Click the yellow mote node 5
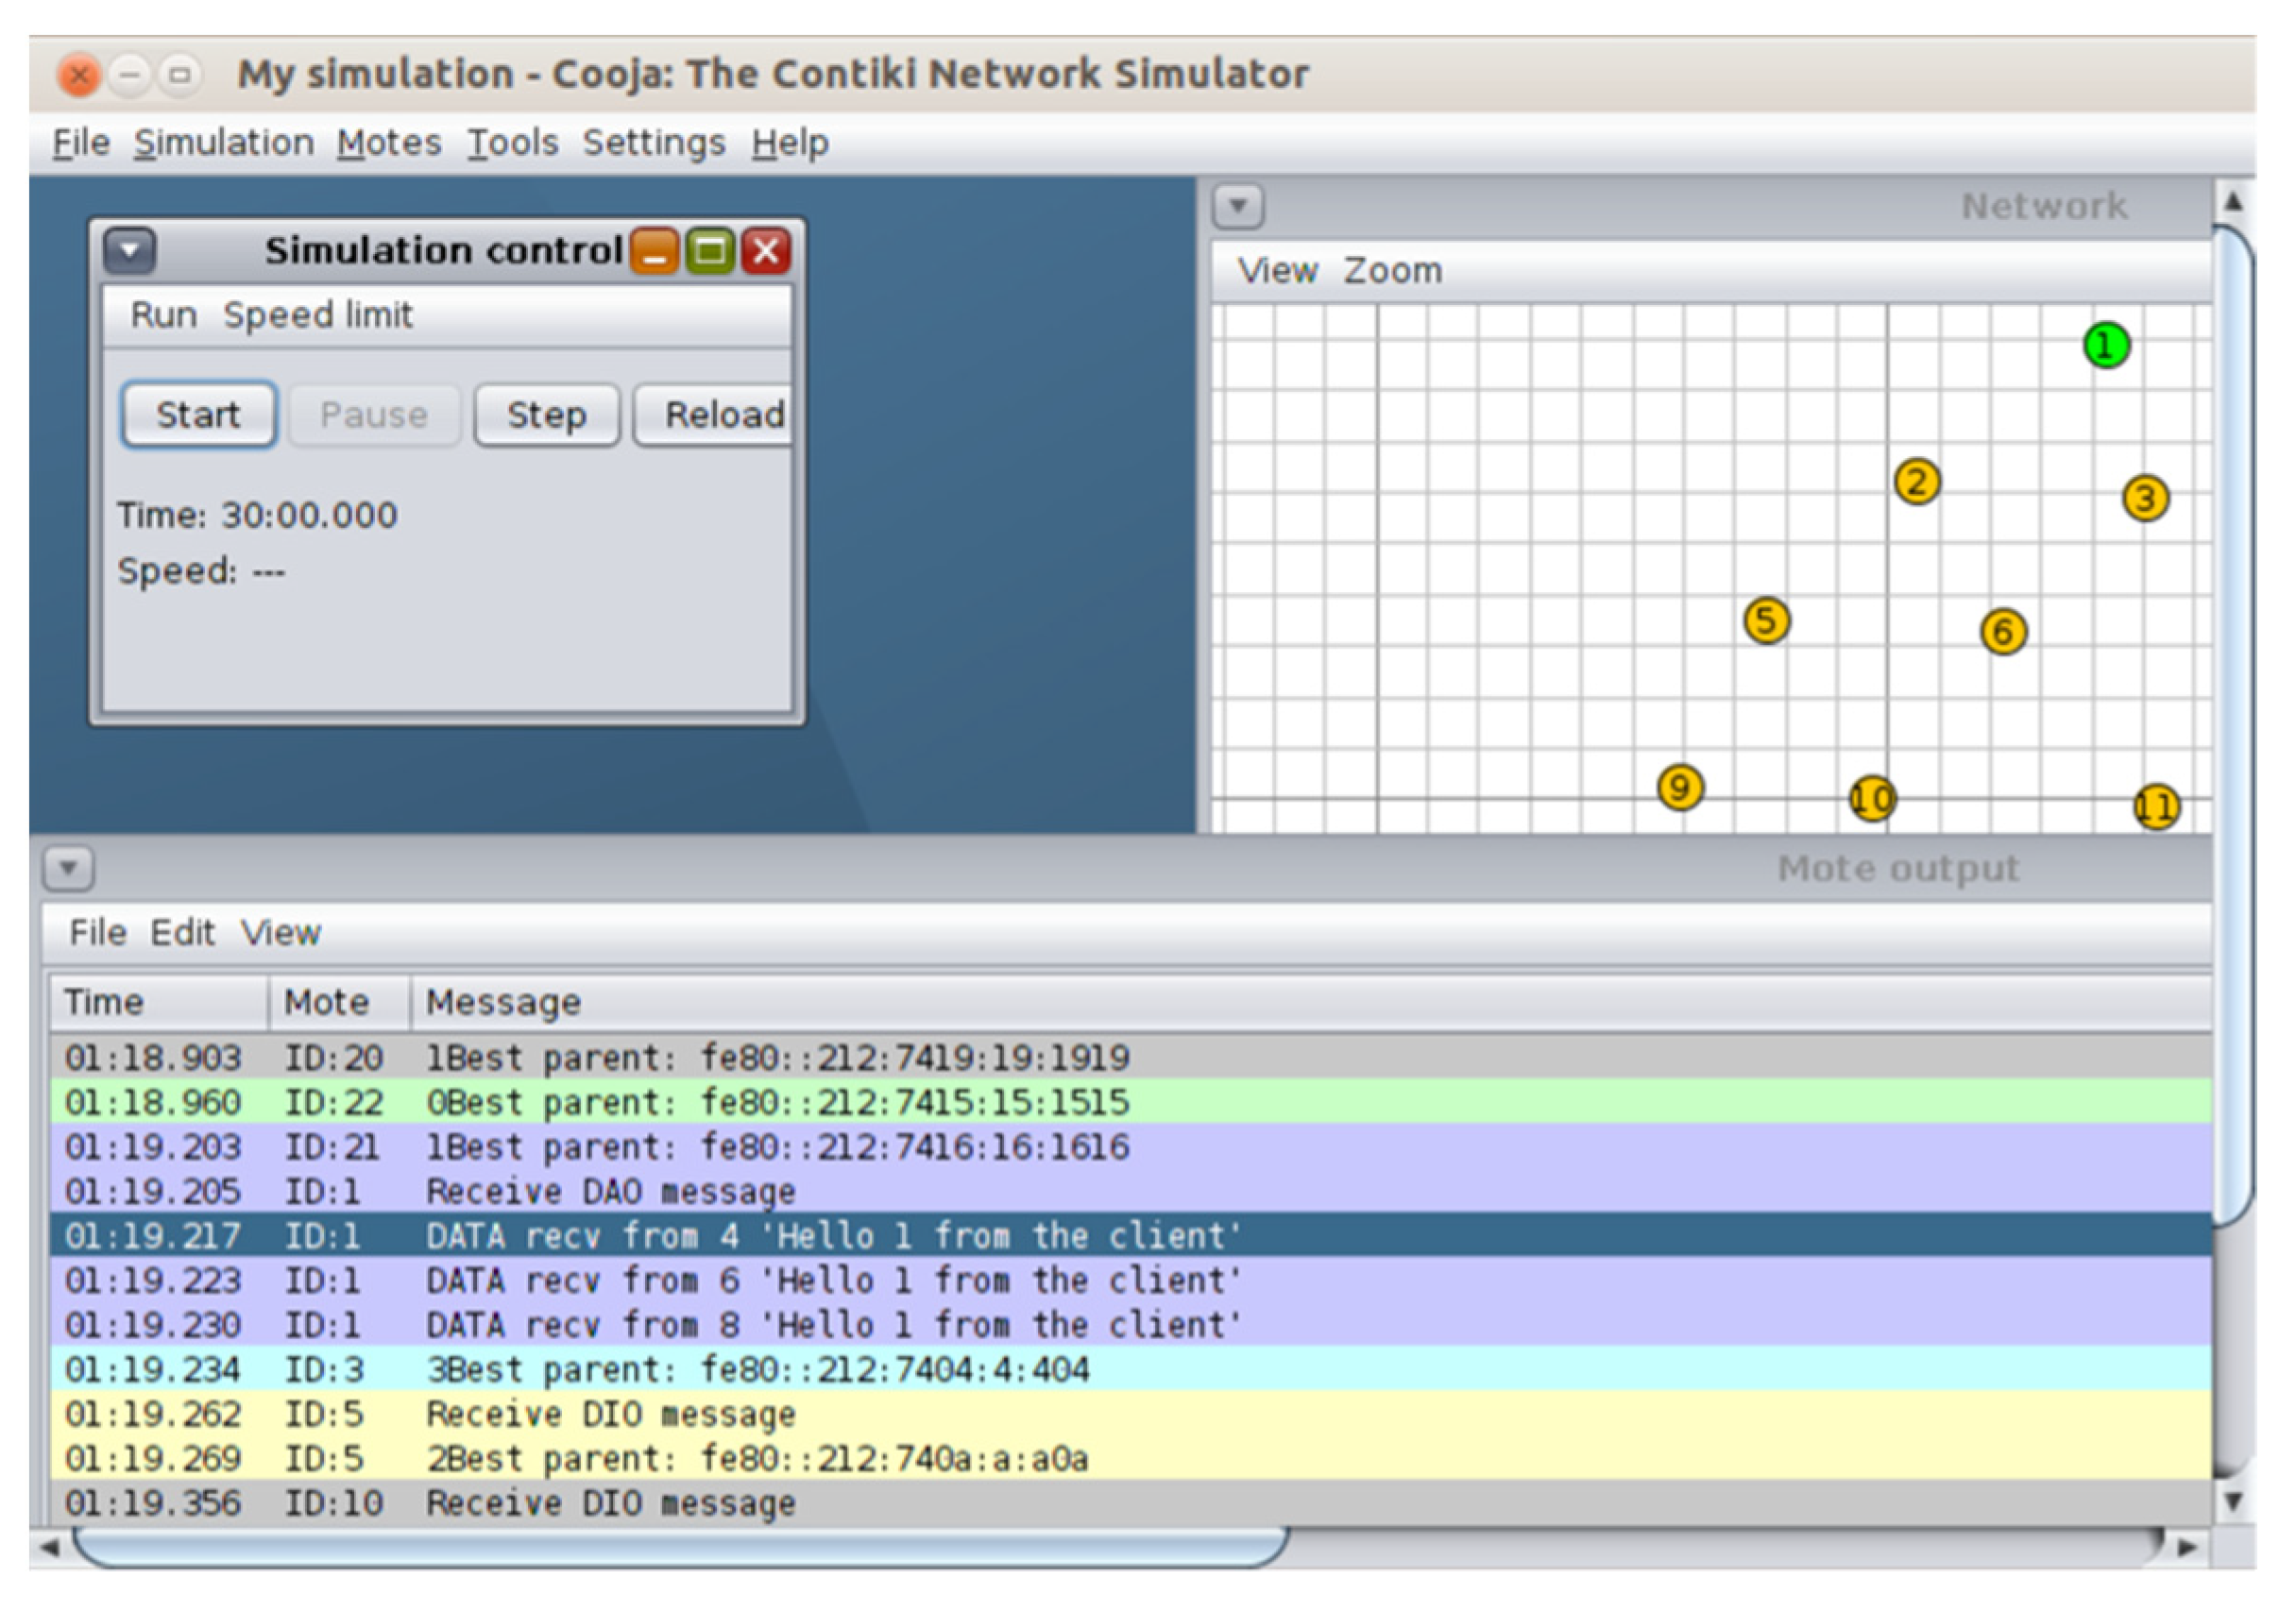This screenshot has height=1612, width=2296. 1766,621
